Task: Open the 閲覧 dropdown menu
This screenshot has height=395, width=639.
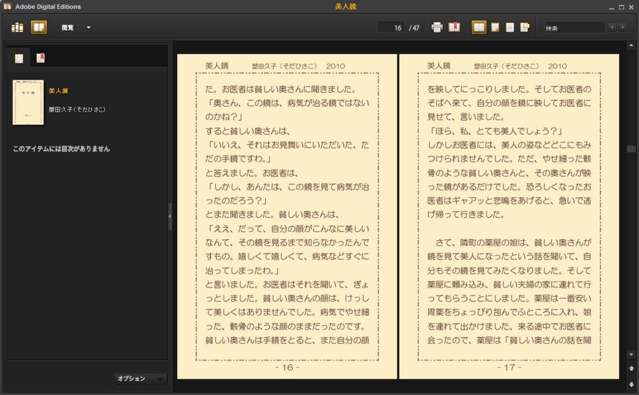Action: pos(76,27)
